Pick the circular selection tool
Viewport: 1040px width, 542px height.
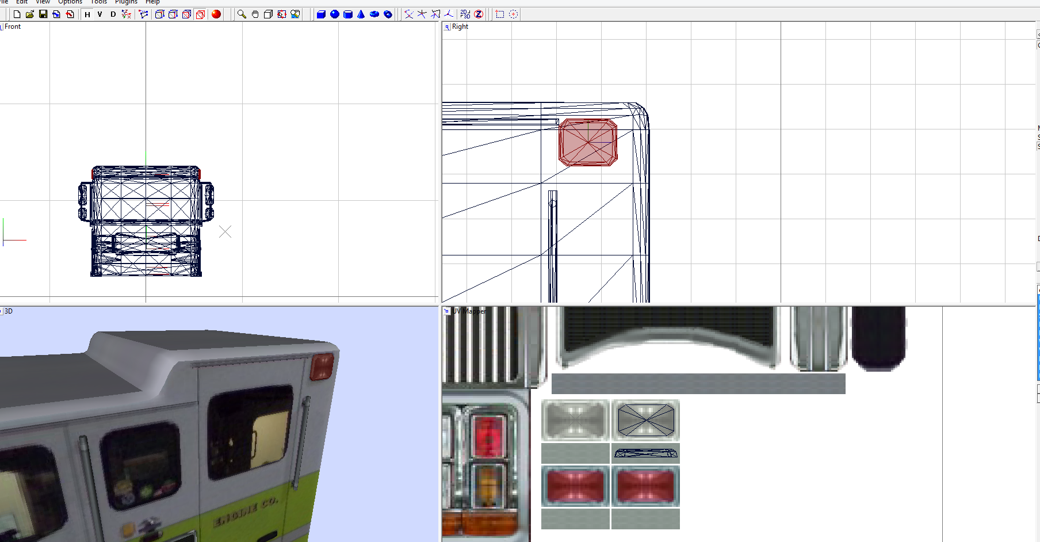(513, 14)
